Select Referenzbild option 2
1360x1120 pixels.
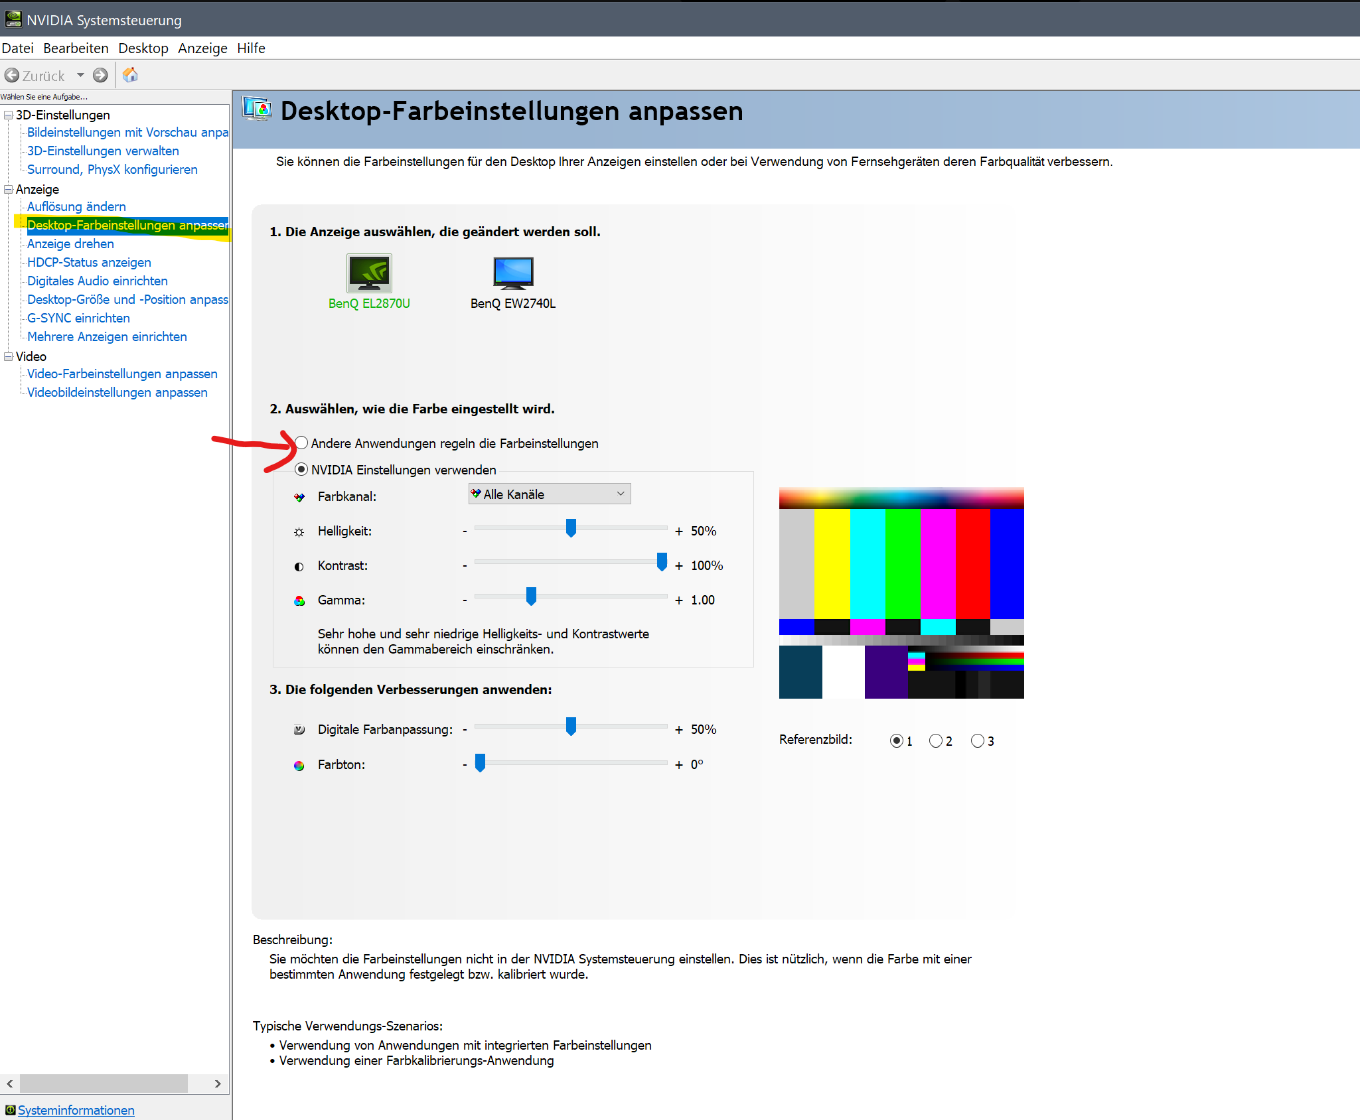tap(936, 740)
